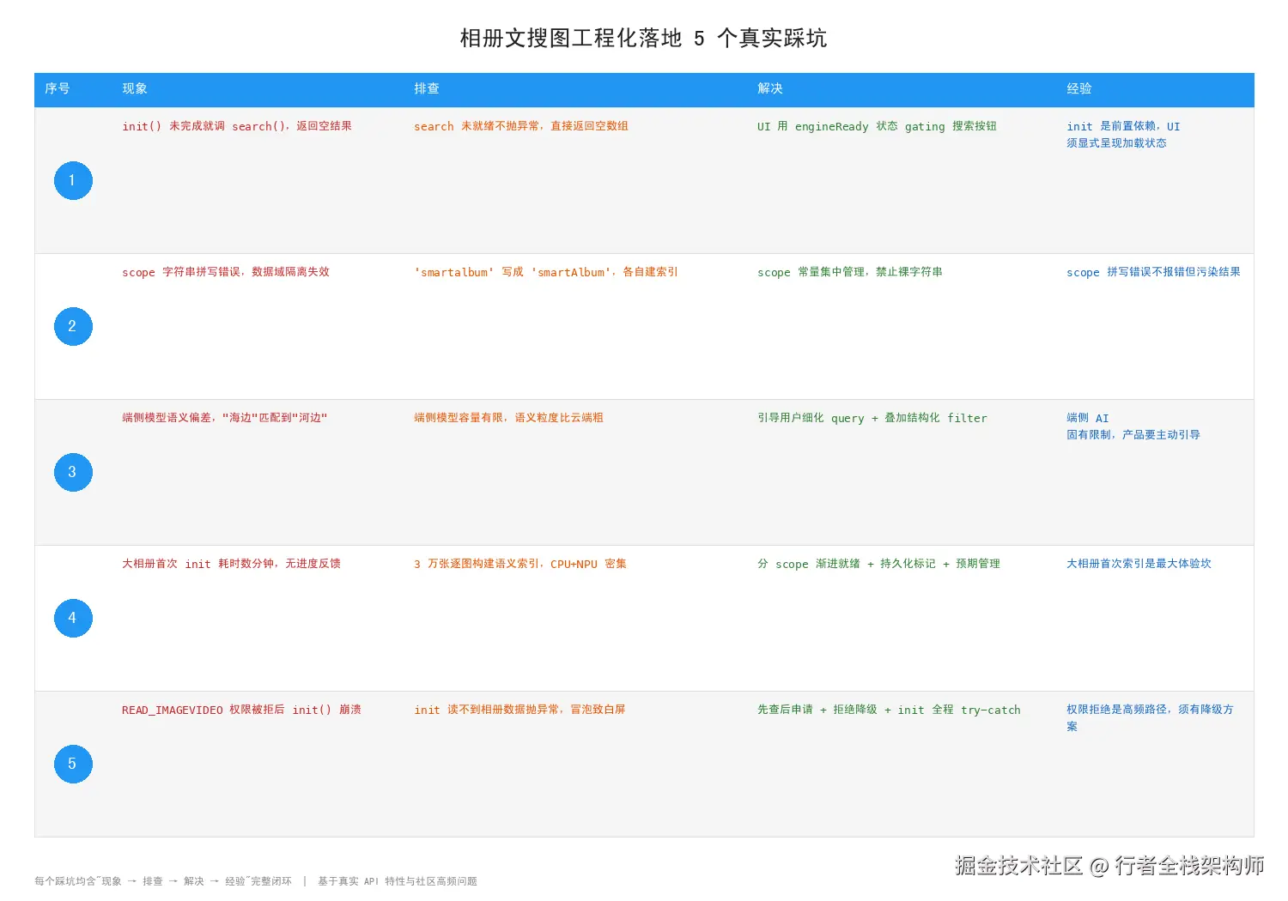This screenshot has width=1288, height=901.
Task: Select the cell 'UI 用 engineReady 状态 gating 搜索按钮'
Action: pyautogui.click(x=877, y=126)
